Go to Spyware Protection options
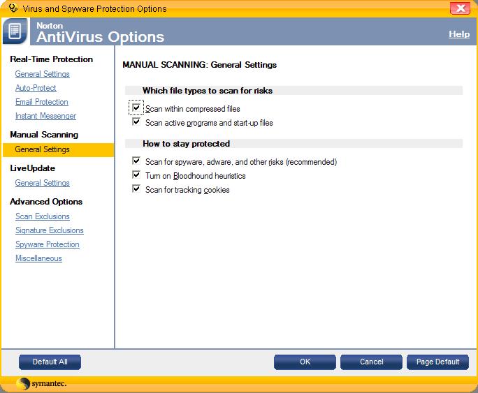 (x=48, y=244)
